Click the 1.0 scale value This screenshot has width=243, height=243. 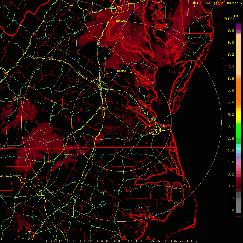point(231,162)
